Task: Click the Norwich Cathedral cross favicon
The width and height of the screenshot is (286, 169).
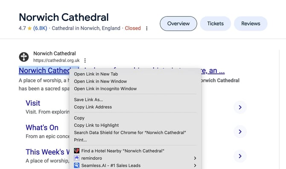Action: click(x=24, y=57)
